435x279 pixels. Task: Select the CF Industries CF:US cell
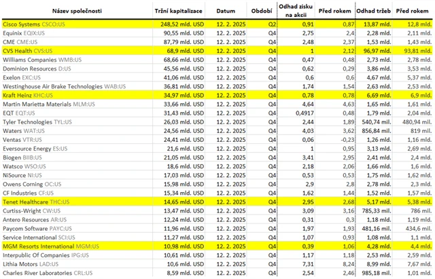point(28,193)
